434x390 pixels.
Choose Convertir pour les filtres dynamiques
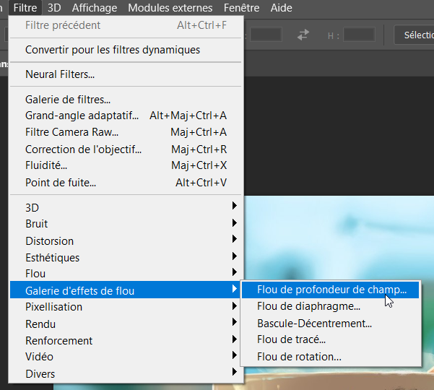click(113, 50)
